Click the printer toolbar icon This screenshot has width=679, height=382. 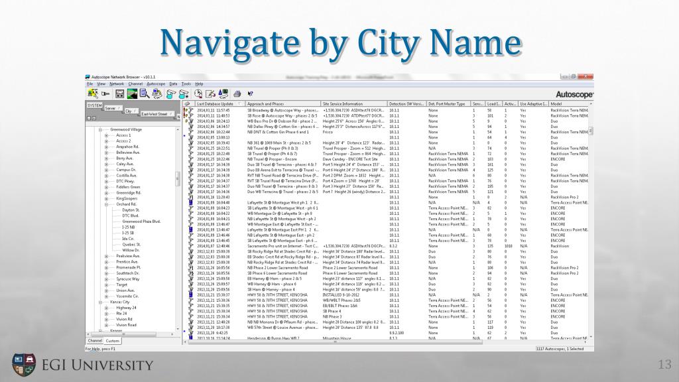click(x=237, y=94)
